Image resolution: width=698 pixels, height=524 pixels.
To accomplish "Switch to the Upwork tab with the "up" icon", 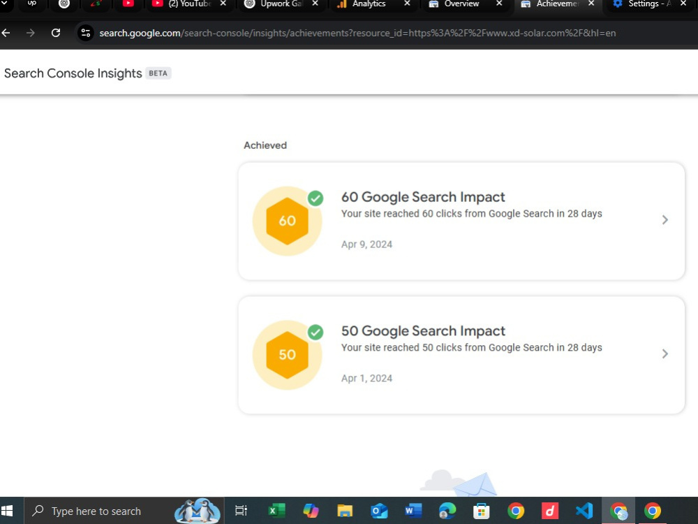I will (x=32, y=3).
